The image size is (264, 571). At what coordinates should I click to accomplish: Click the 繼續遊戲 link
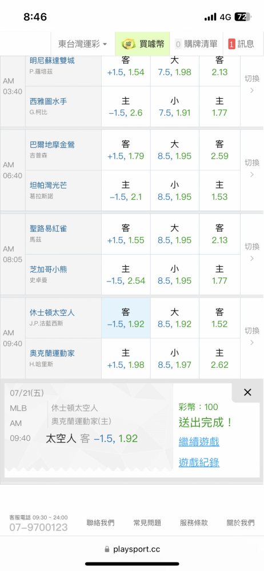coord(199,442)
